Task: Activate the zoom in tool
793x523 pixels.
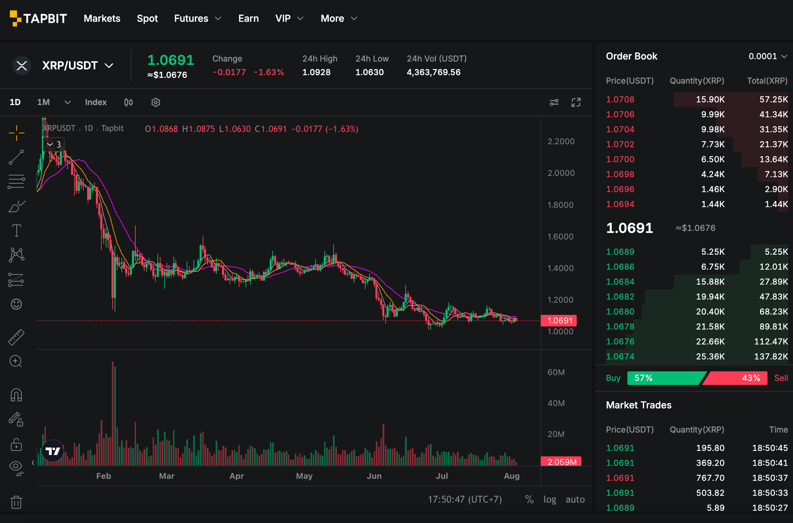Action: pos(16,361)
